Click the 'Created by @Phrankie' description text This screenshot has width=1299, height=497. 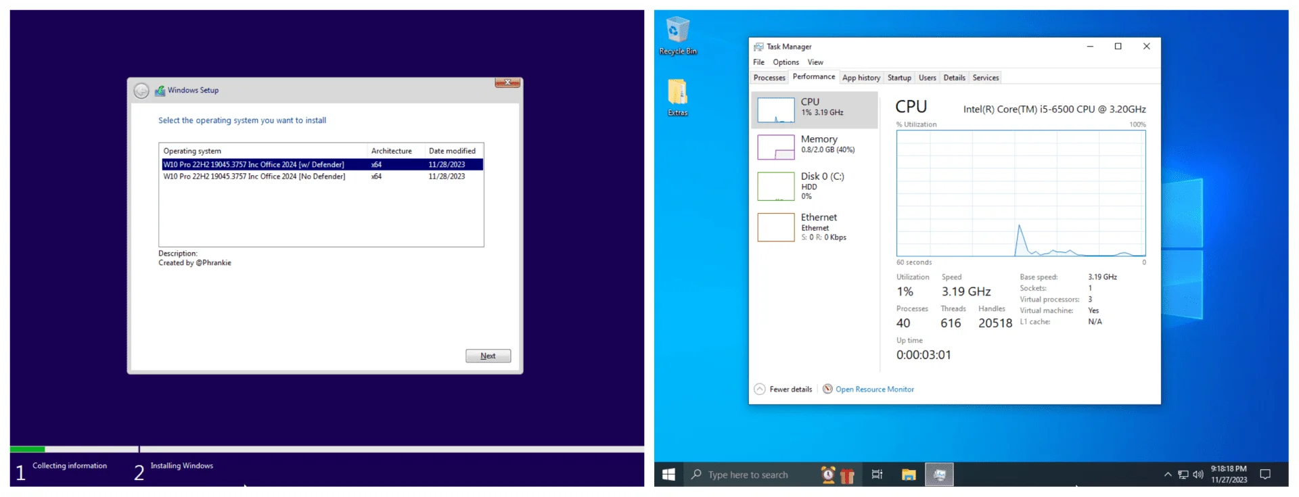click(x=195, y=263)
